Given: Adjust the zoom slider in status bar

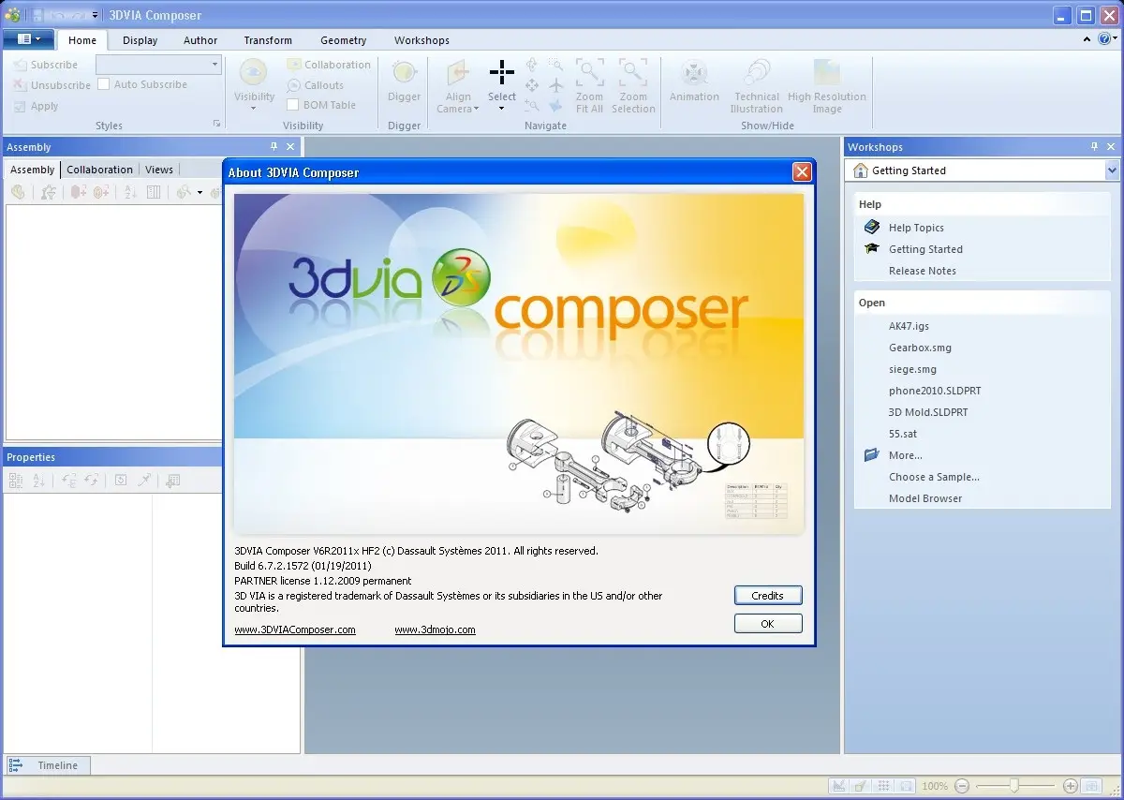Looking at the screenshot, I should click(1014, 787).
